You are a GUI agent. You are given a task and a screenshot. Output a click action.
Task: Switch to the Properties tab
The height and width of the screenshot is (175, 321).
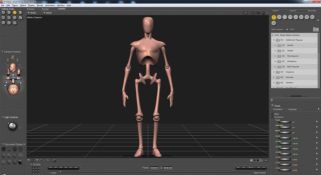point(293,109)
